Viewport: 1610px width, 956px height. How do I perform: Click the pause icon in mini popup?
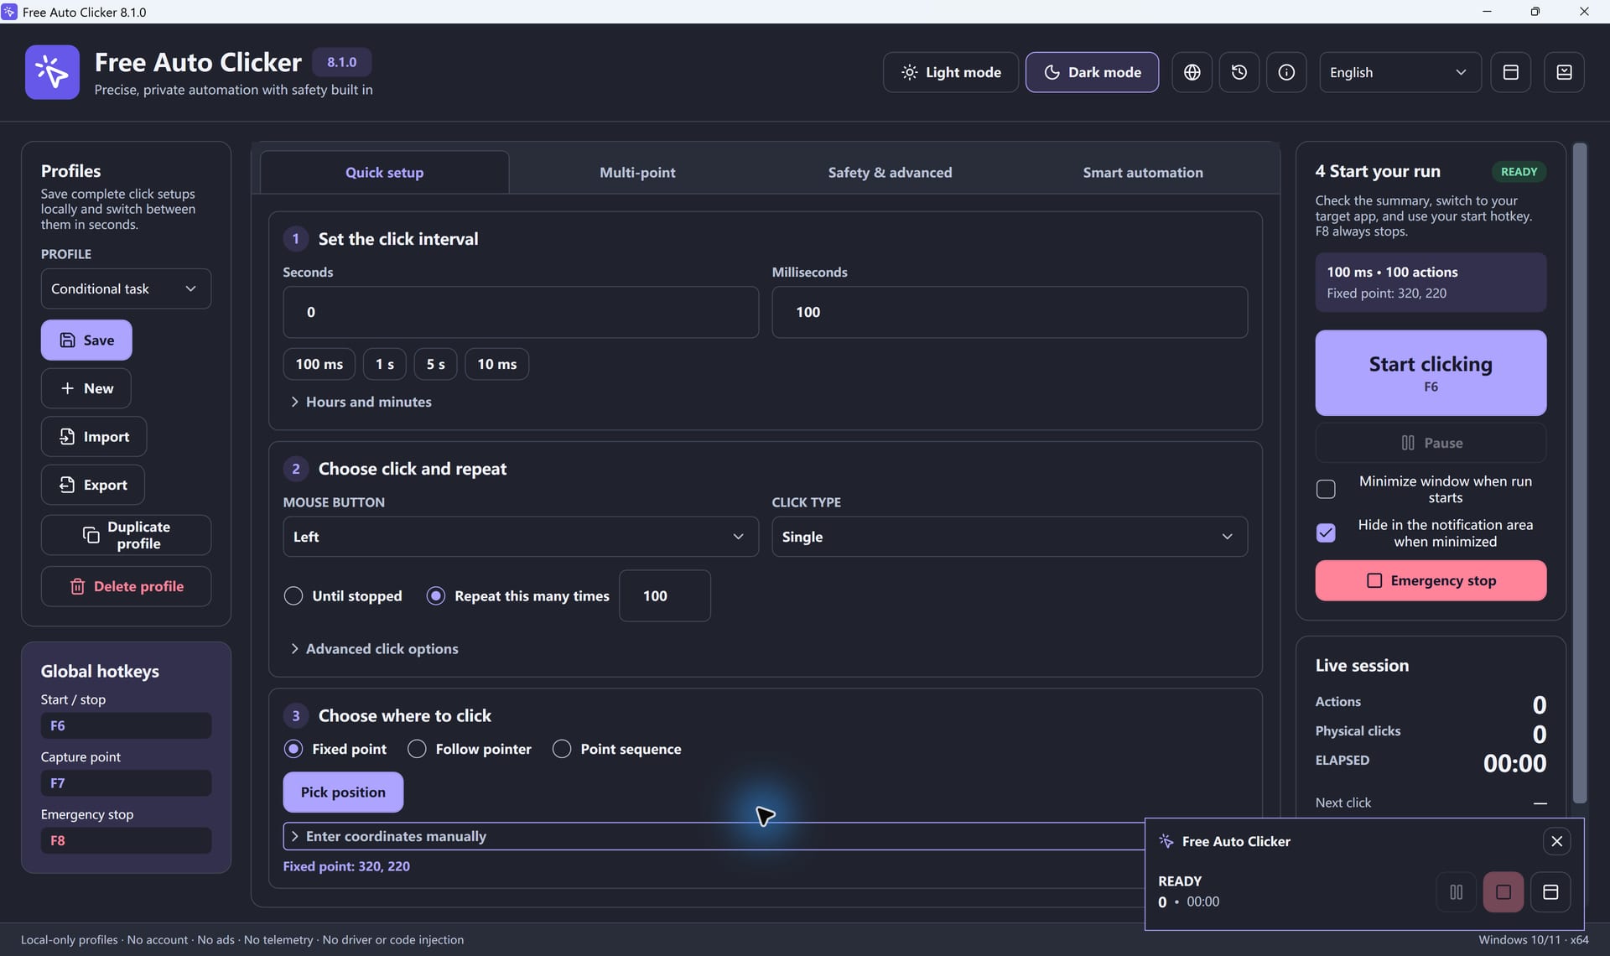[x=1457, y=892]
